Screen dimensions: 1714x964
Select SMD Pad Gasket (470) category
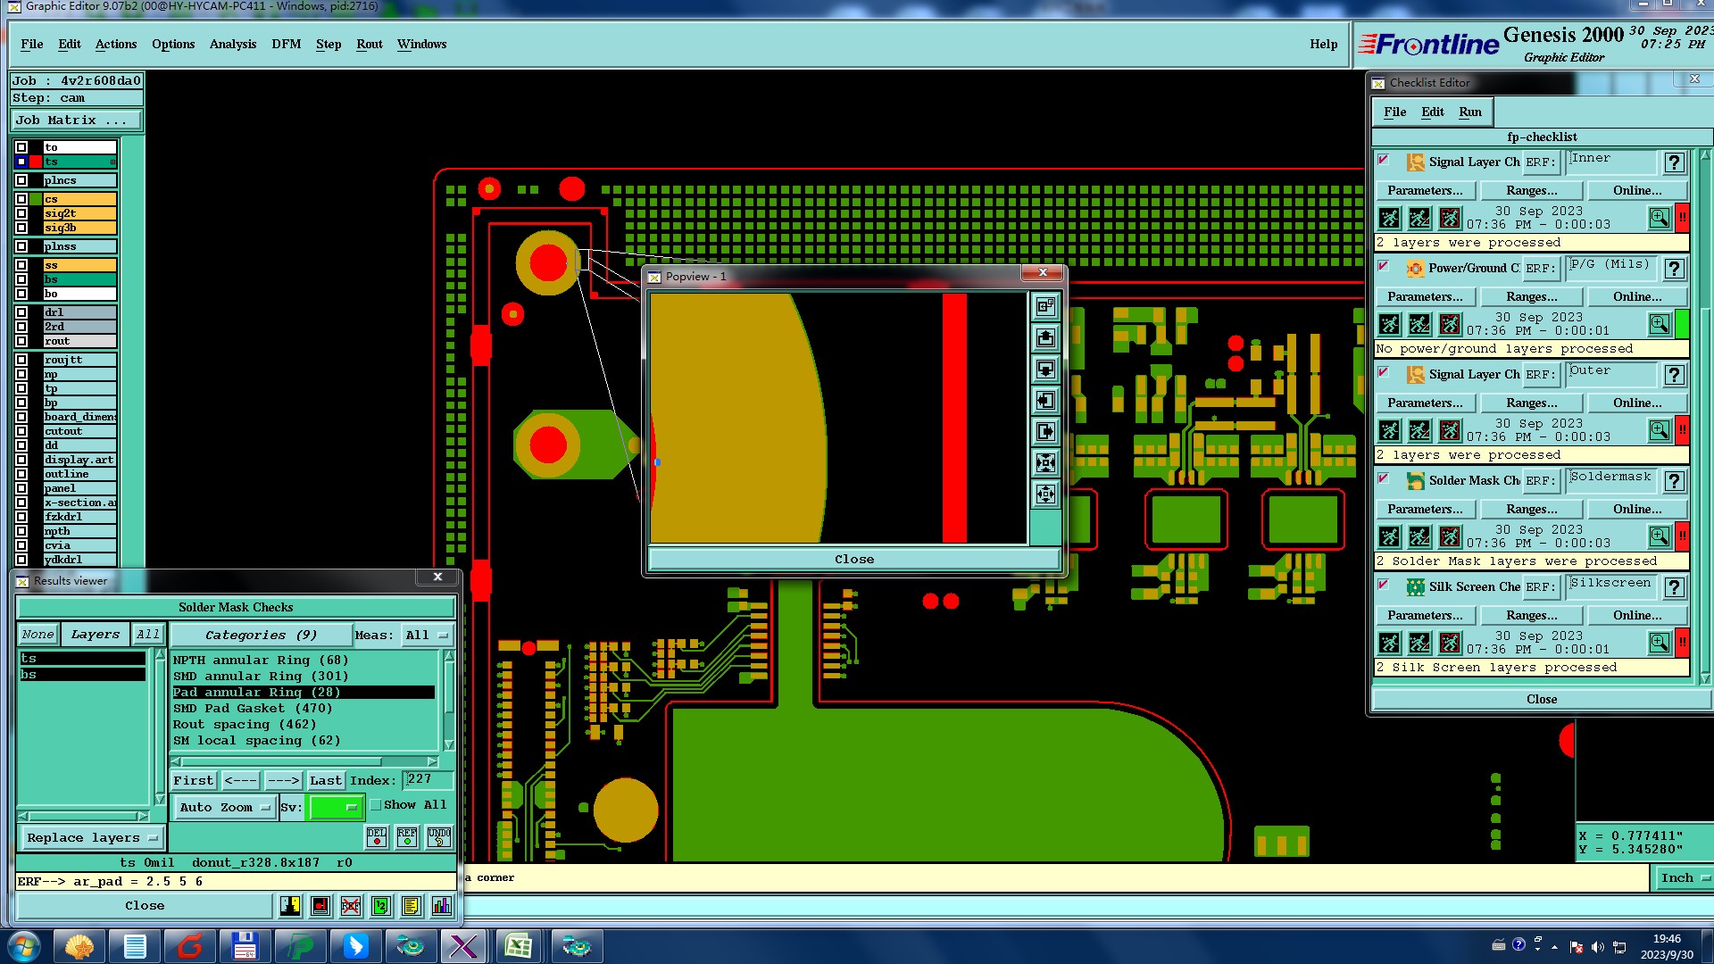click(253, 709)
